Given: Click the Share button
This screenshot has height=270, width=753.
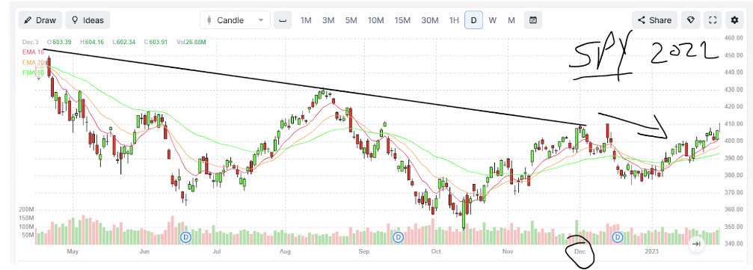Looking at the screenshot, I should pyautogui.click(x=654, y=20).
